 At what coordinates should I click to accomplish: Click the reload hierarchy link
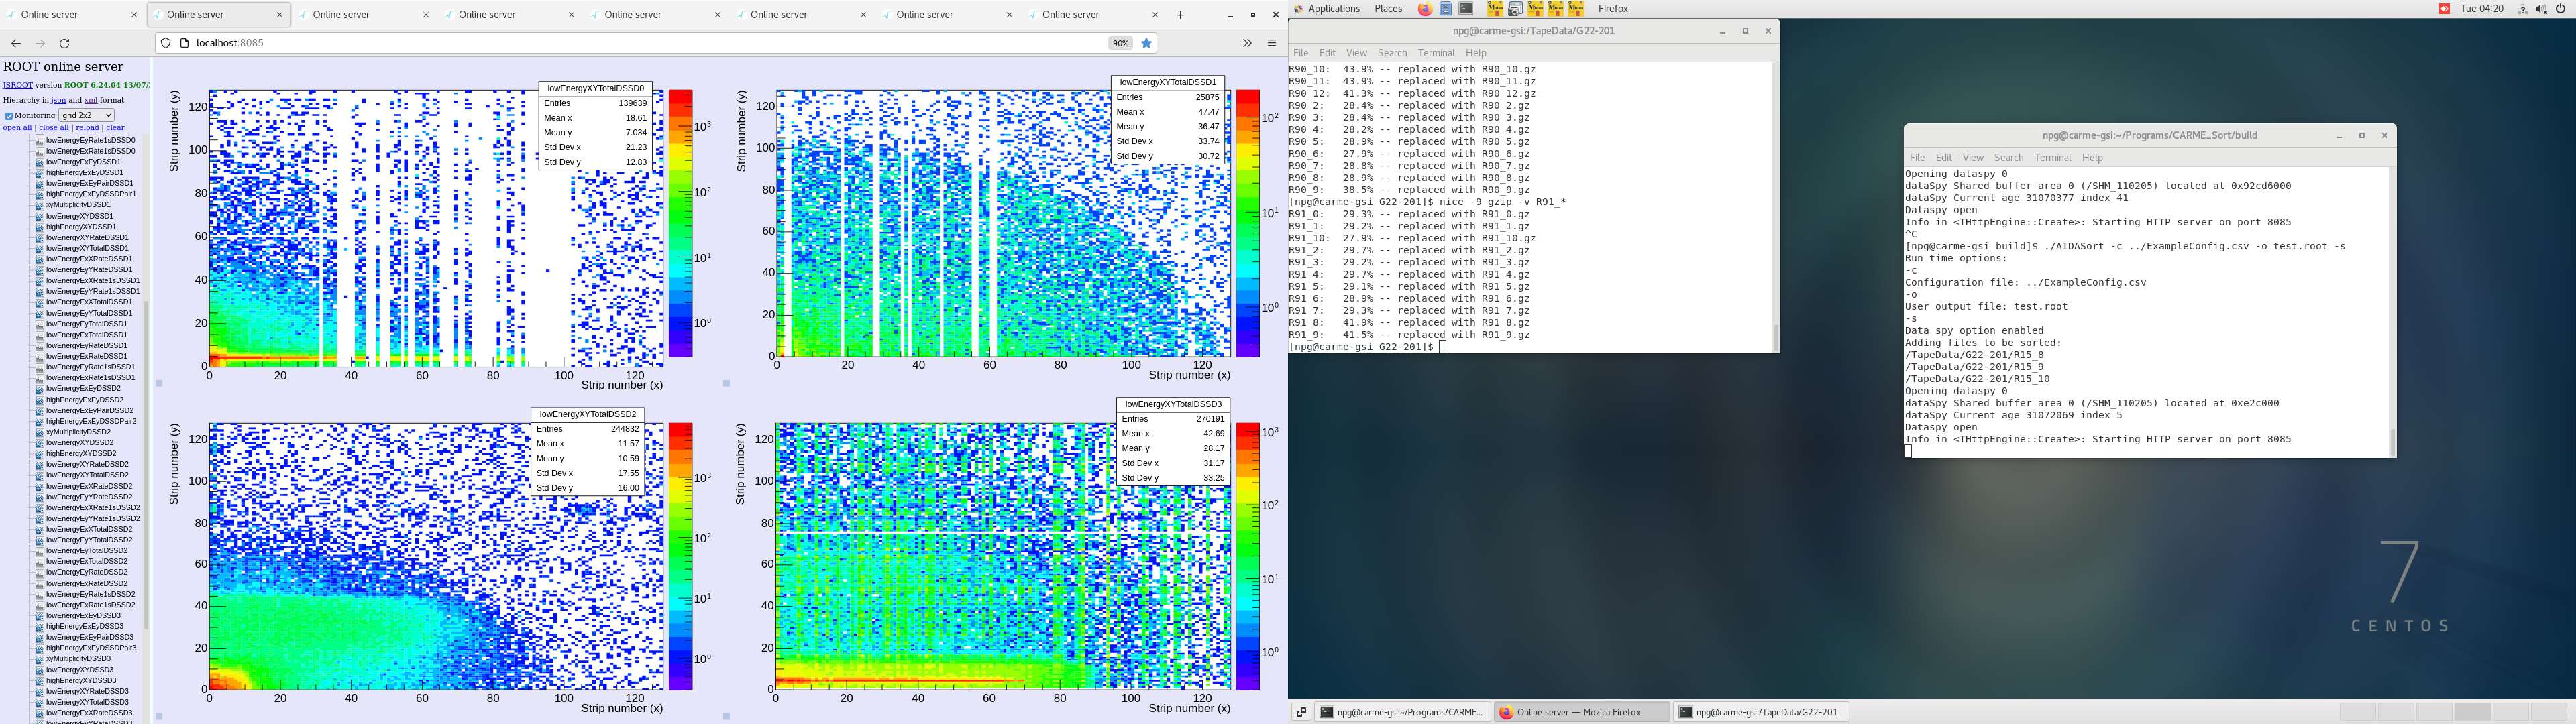tap(88, 127)
